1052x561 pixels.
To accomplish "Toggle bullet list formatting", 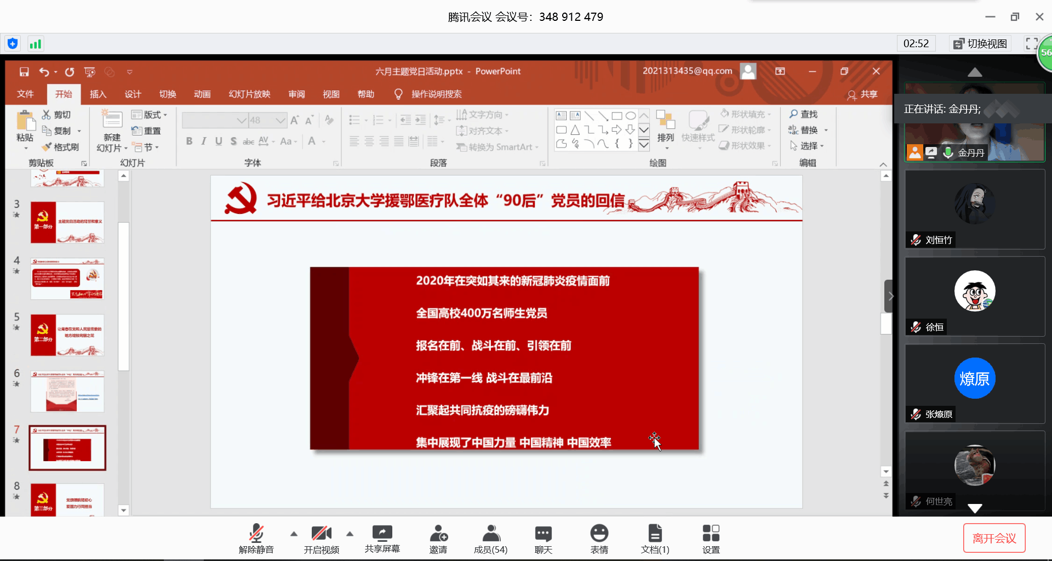I will pyautogui.click(x=355, y=120).
